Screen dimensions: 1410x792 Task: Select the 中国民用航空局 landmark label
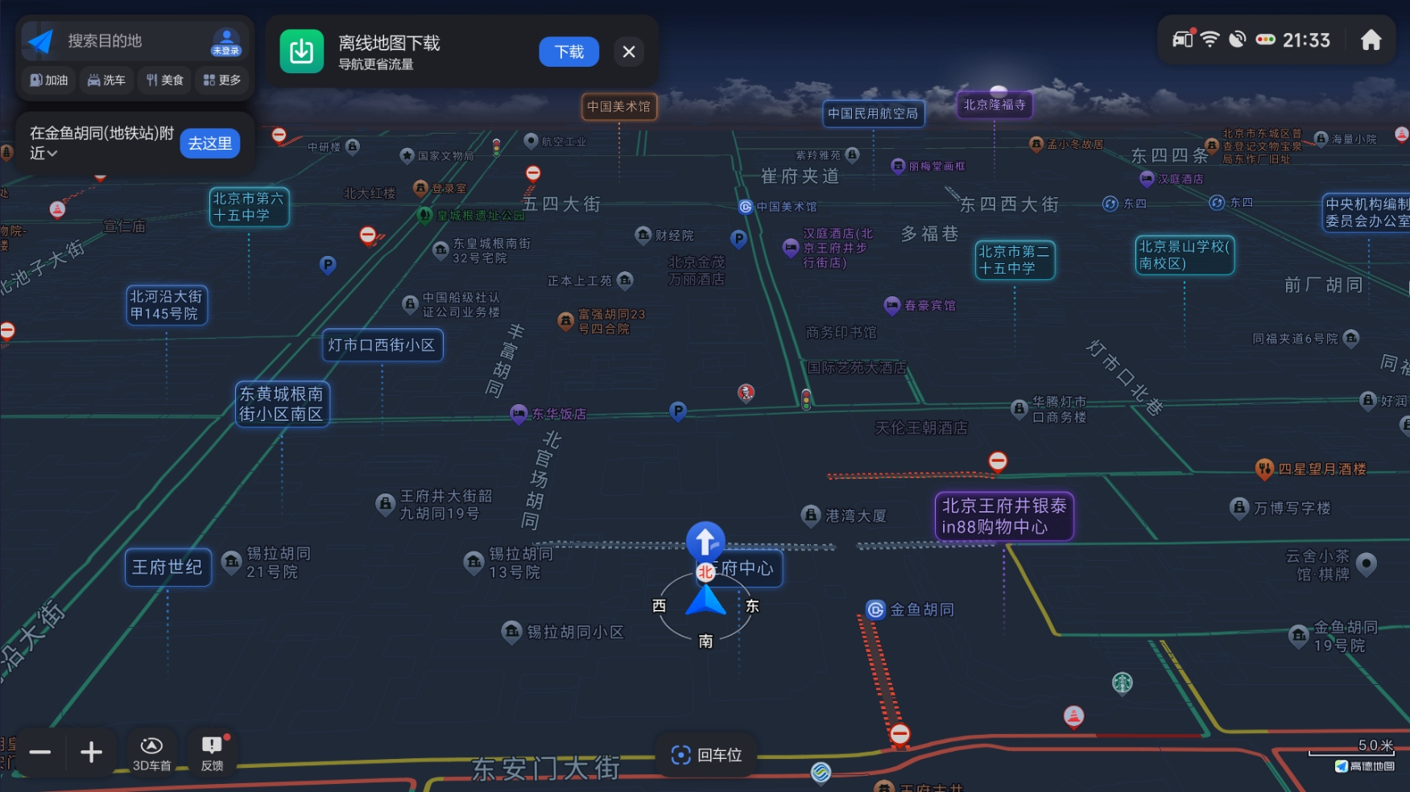pos(873,113)
